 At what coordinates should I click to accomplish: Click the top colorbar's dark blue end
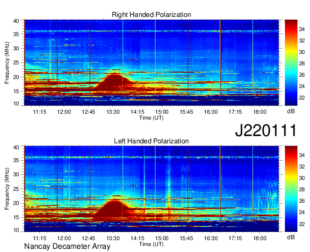pyautogui.click(x=291, y=103)
